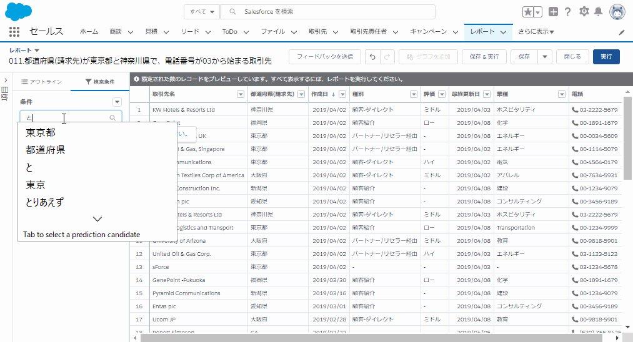Open 種別 column menu arrow
Screen dimensions: 633x342
[414, 94]
